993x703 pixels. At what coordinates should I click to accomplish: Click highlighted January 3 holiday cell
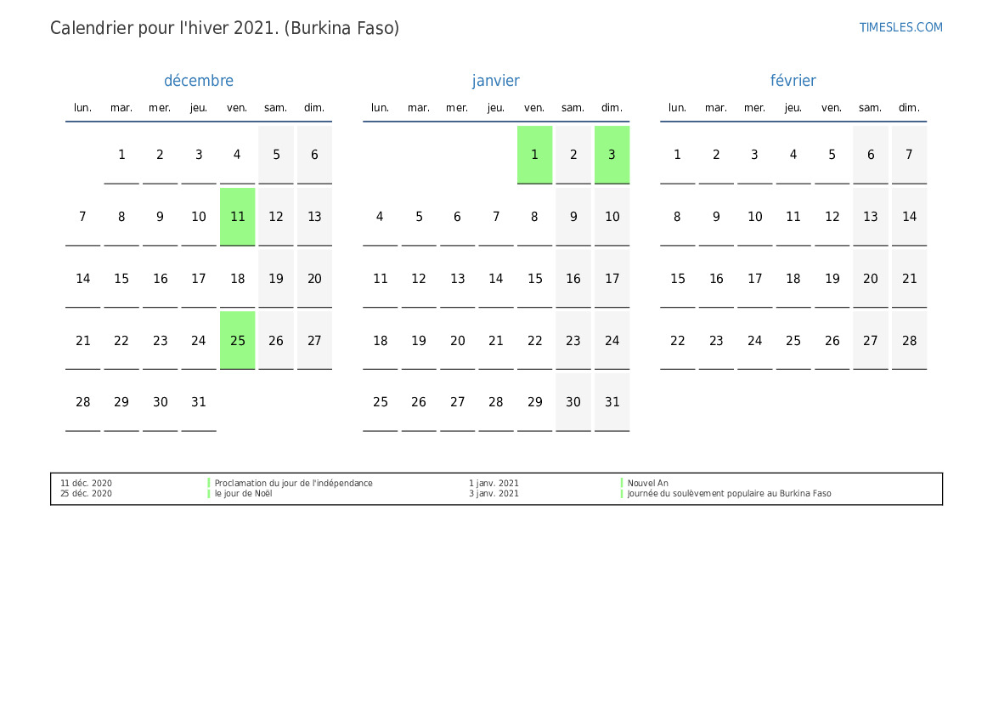pos(612,155)
